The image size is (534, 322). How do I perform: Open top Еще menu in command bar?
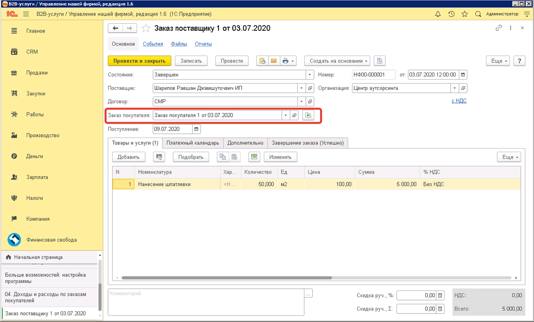pos(498,61)
